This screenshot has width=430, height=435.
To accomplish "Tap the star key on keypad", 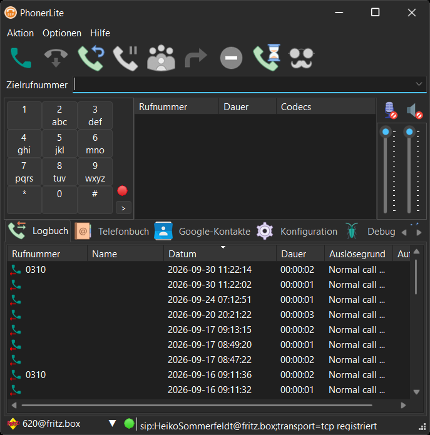I will pos(24,200).
